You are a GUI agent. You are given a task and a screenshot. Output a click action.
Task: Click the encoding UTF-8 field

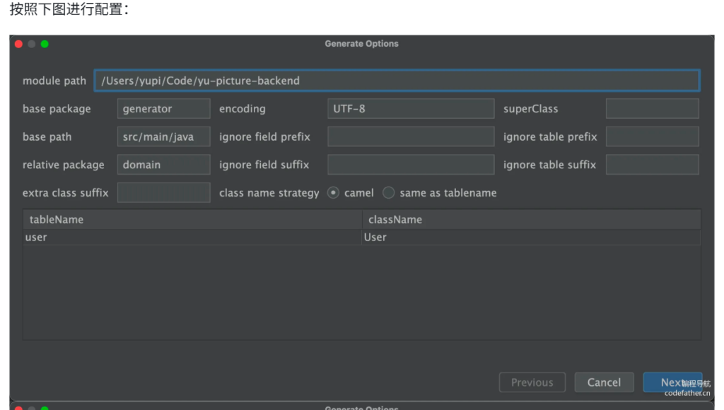(x=411, y=109)
